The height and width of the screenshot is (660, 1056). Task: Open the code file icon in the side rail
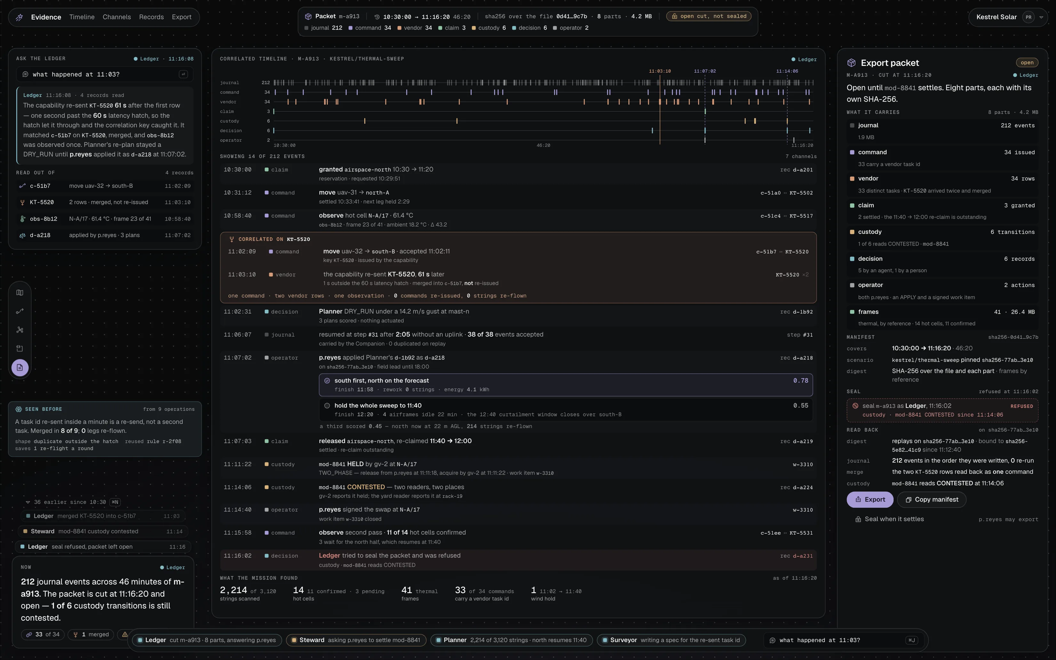[20, 349]
